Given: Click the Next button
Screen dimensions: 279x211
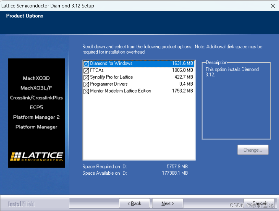Looking at the screenshot, I should pos(168,203).
